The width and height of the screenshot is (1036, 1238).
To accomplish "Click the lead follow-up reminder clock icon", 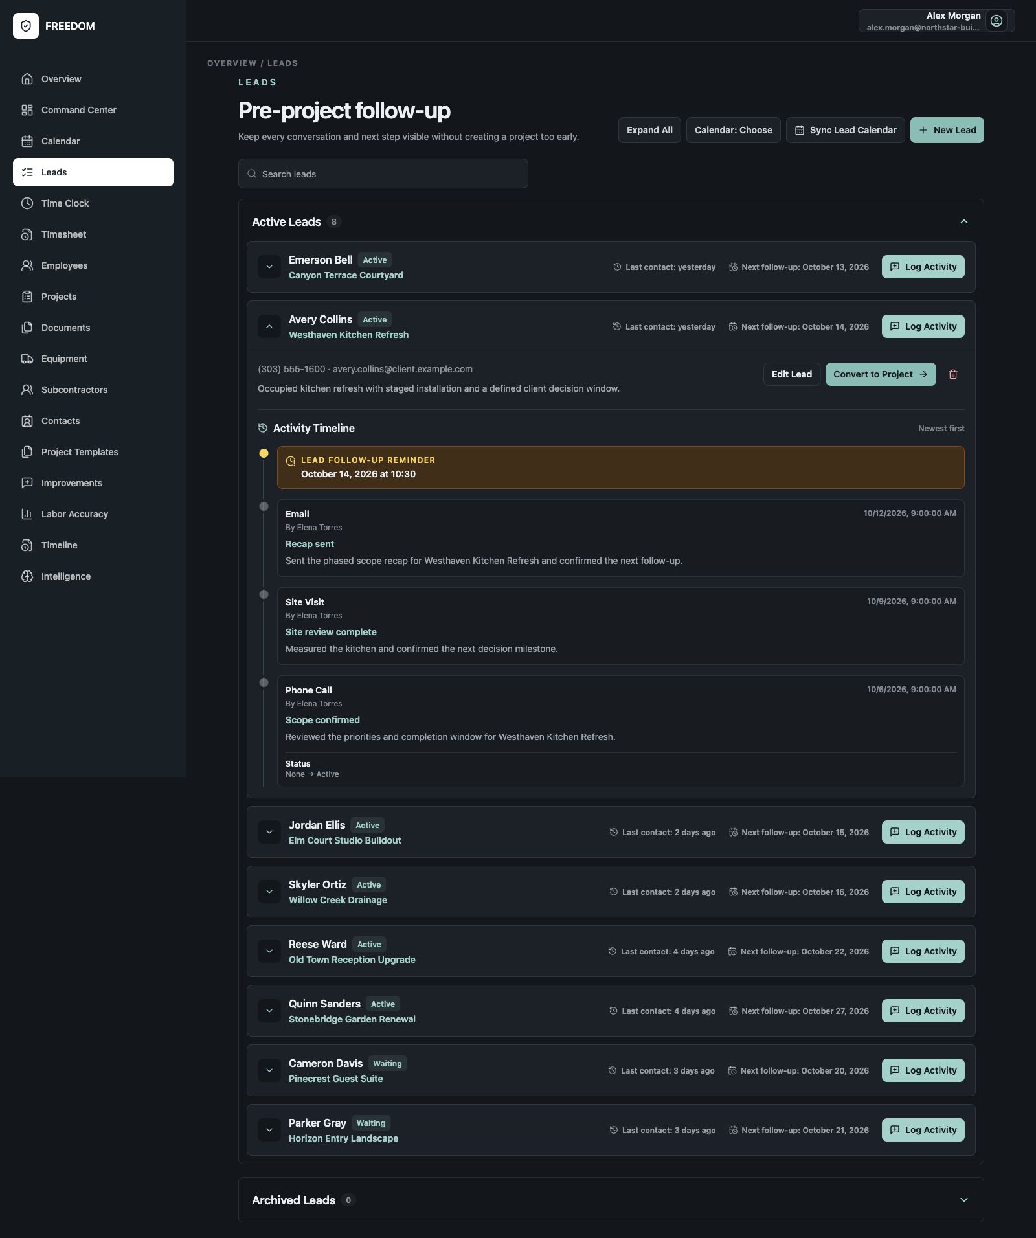I will click(291, 461).
